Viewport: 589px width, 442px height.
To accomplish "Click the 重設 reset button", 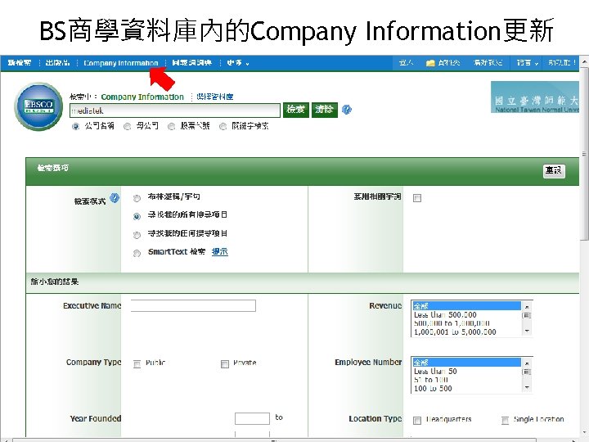I will pyautogui.click(x=554, y=170).
